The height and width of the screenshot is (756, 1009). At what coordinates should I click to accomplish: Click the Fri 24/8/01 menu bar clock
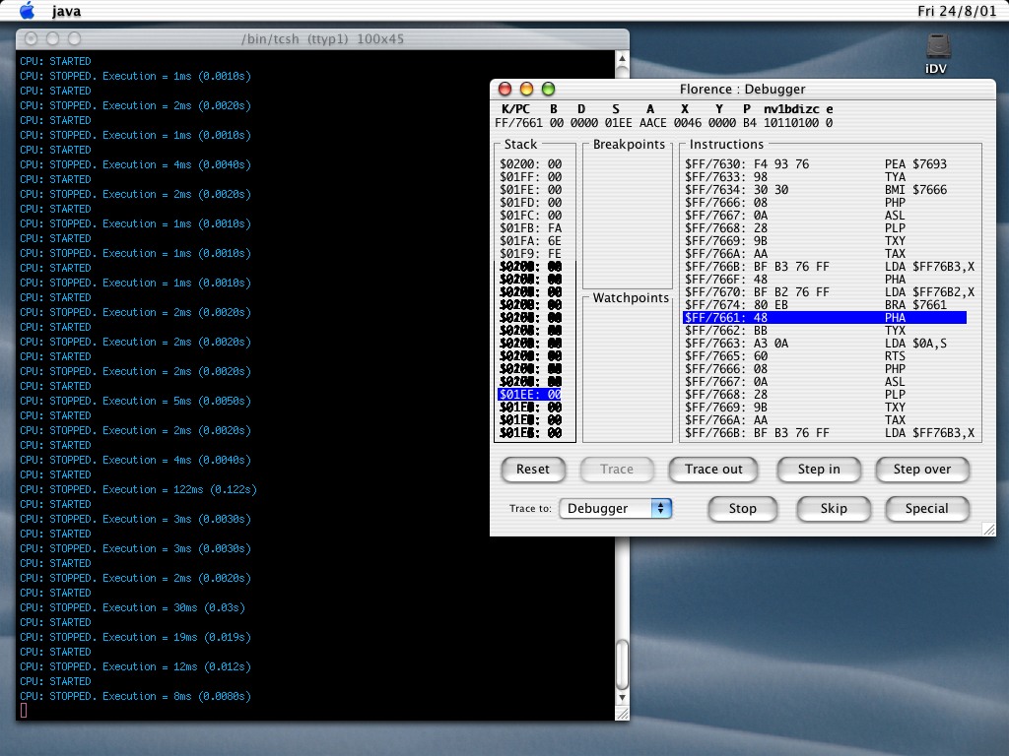pyautogui.click(x=956, y=11)
